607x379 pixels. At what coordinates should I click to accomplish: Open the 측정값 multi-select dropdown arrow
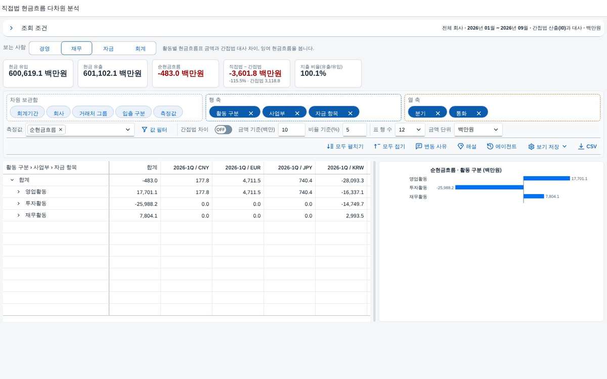[127, 130]
